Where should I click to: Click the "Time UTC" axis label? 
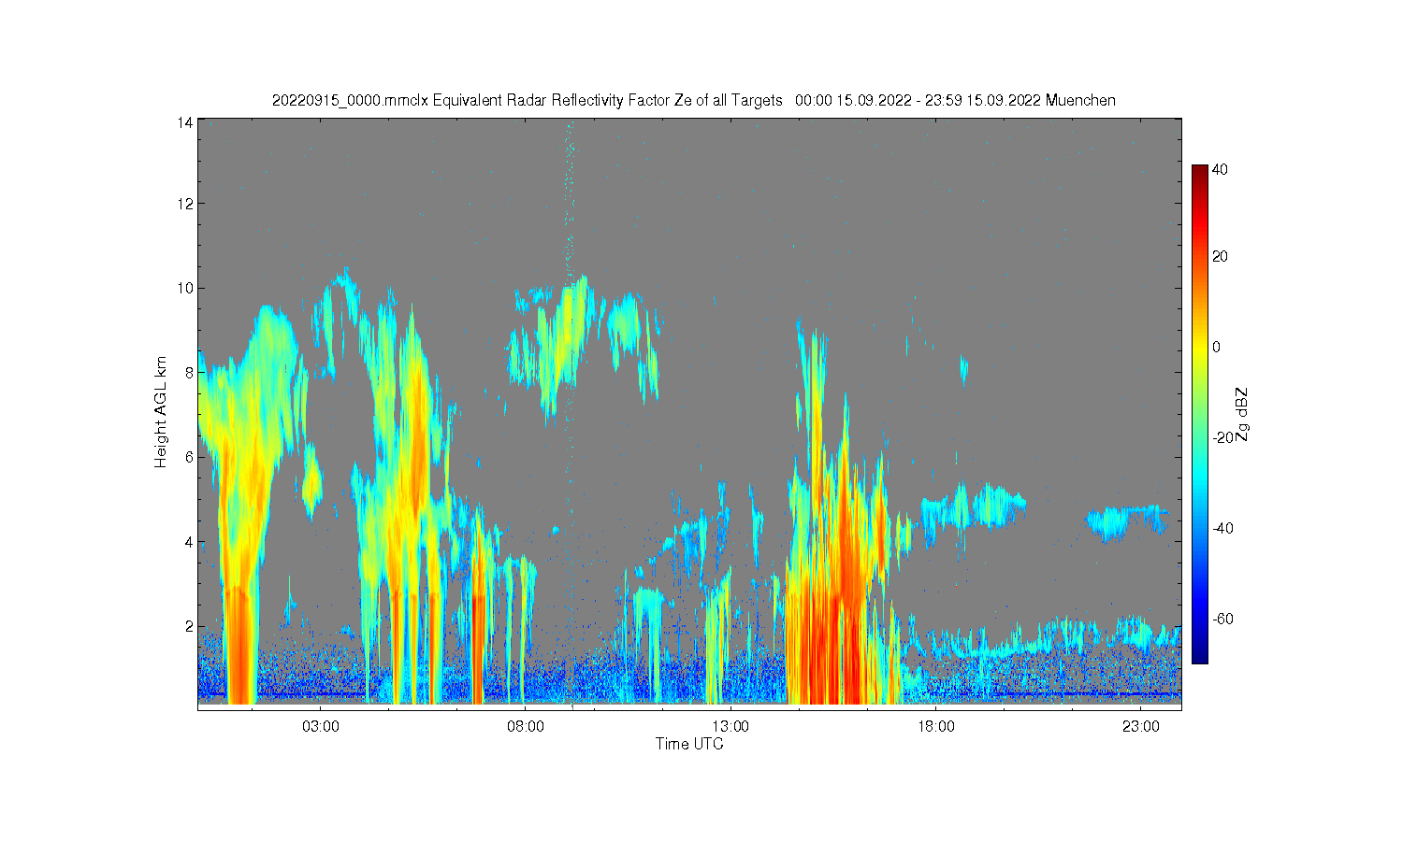[x=689, y=745]
